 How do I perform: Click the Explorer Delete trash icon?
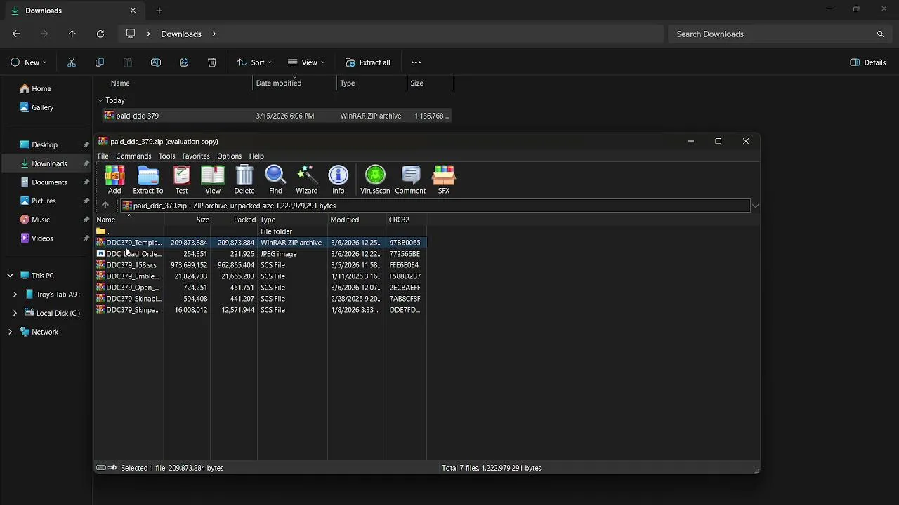212,62
